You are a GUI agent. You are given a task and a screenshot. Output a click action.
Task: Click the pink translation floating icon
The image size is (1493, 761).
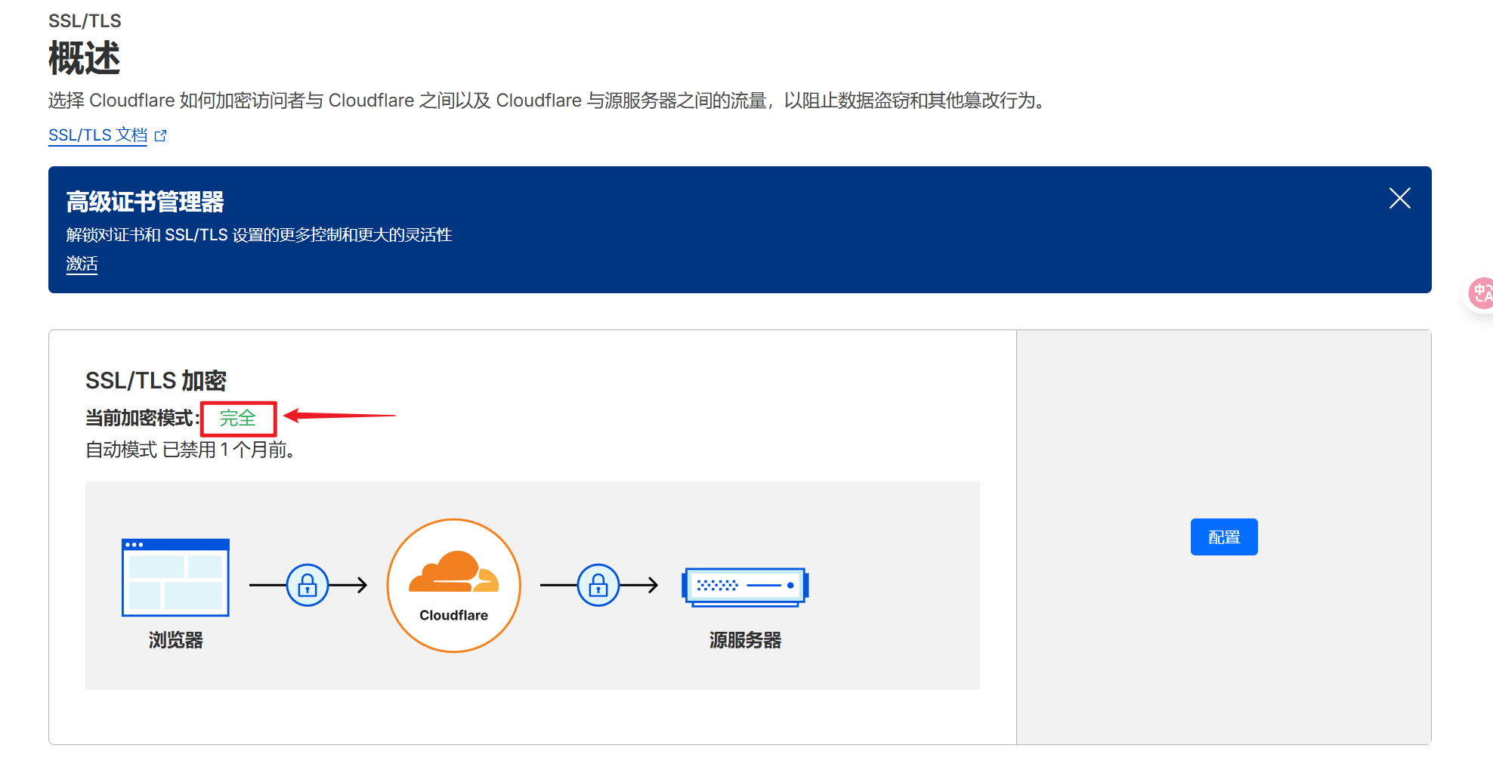[x=1482, y=294]
